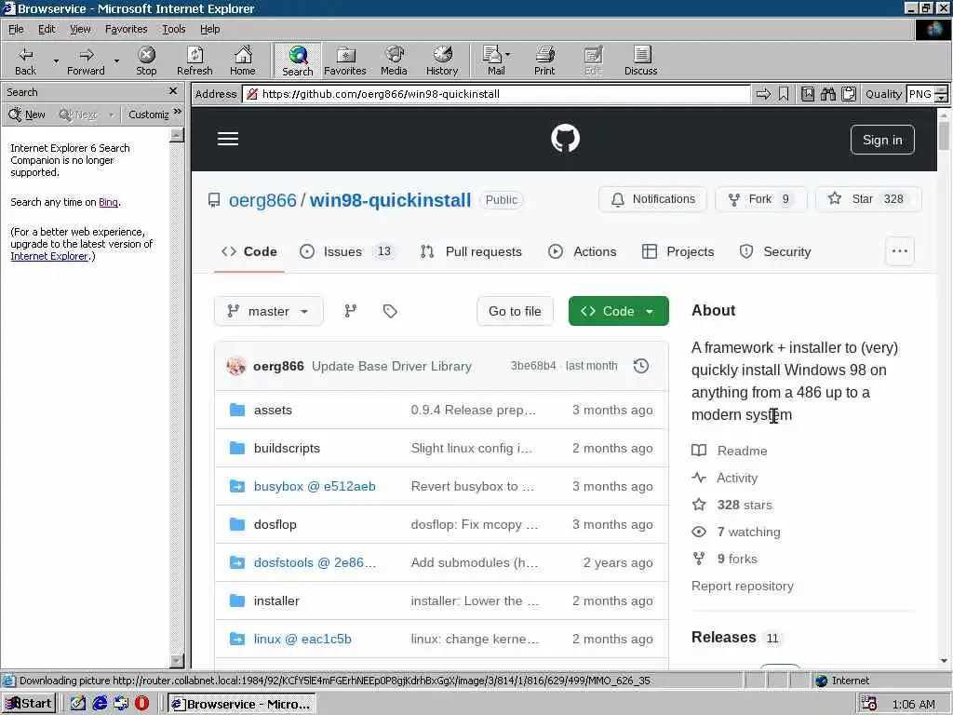Click the Go arrow next to address bar
953x715 pixels.
click(x=763, y=94)
